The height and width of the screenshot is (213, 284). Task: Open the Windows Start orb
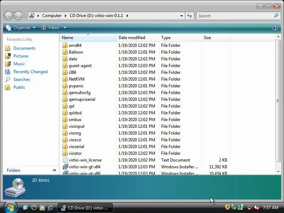click(x=10, y=207)
